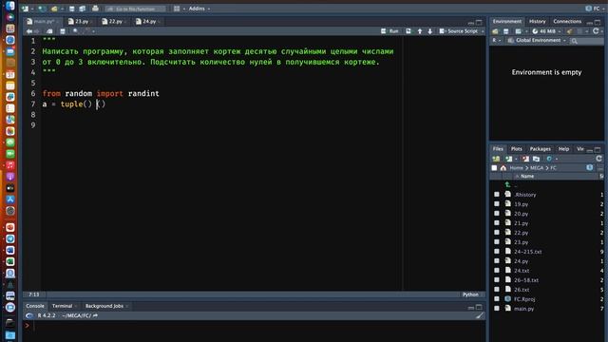
Task: Check the 20.py file checkbox
Action: [x=497, y=213]
